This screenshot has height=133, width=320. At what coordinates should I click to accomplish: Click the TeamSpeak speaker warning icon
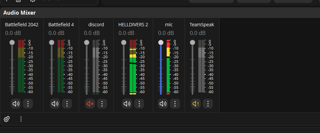(x=196, y=104)
